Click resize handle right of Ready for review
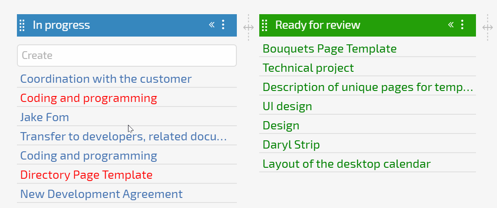 488,27
